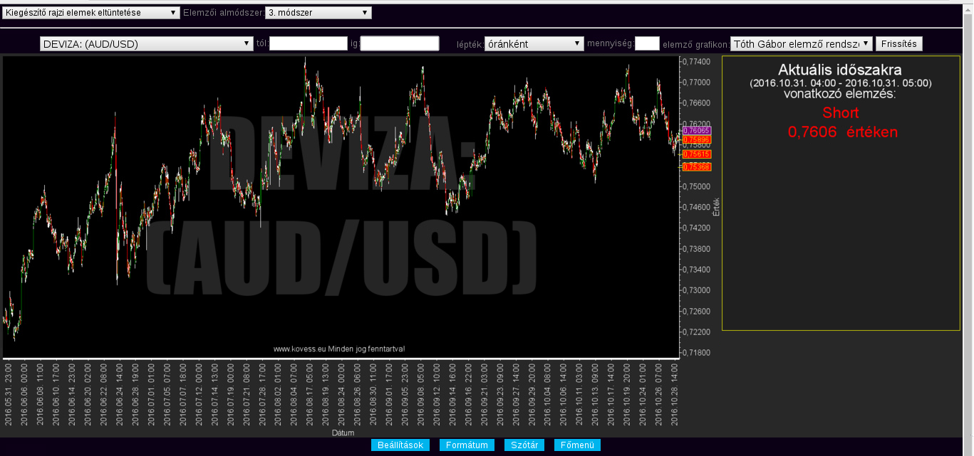Open Beállítások settings
This screenshot has width=974, height=456.
pyautogui.click(x=400, y=445)
